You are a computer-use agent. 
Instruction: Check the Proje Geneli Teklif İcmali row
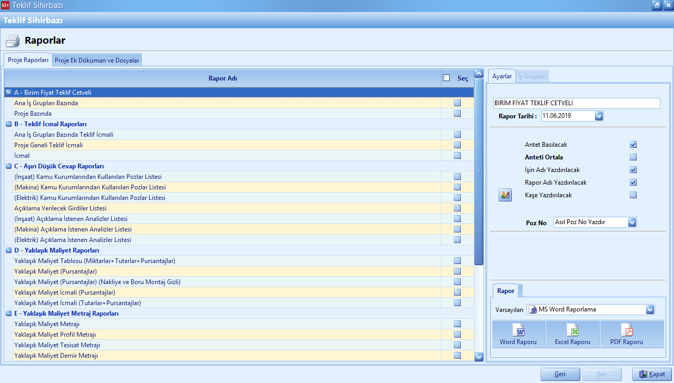pos(457,145)
